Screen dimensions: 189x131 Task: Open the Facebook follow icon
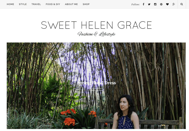(143, 4)
